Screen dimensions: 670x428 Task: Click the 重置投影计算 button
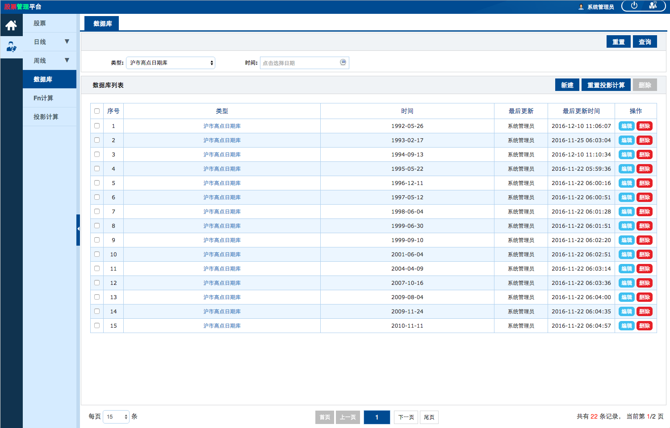(606, 85)
